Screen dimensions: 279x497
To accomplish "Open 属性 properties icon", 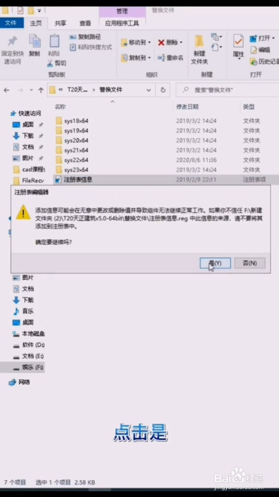I will coord(238,41).
